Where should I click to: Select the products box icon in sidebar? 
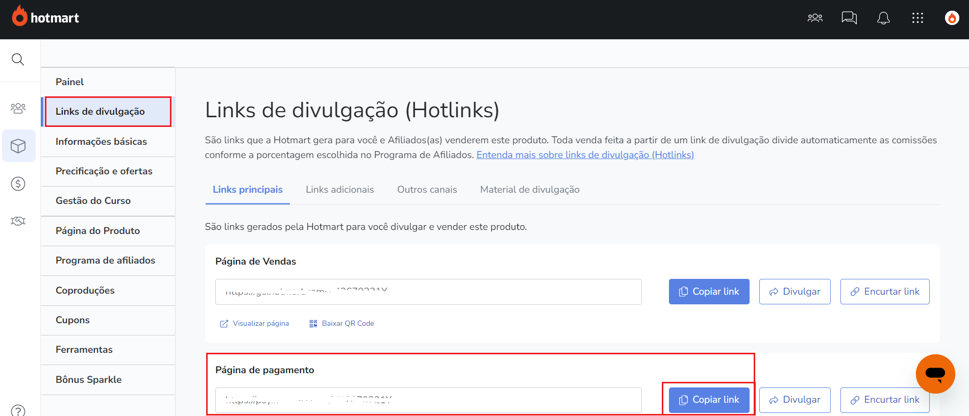pos(18,146)
